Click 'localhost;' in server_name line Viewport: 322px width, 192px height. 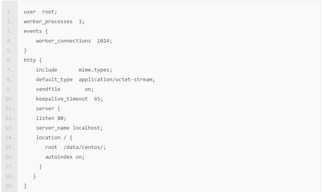88,128
